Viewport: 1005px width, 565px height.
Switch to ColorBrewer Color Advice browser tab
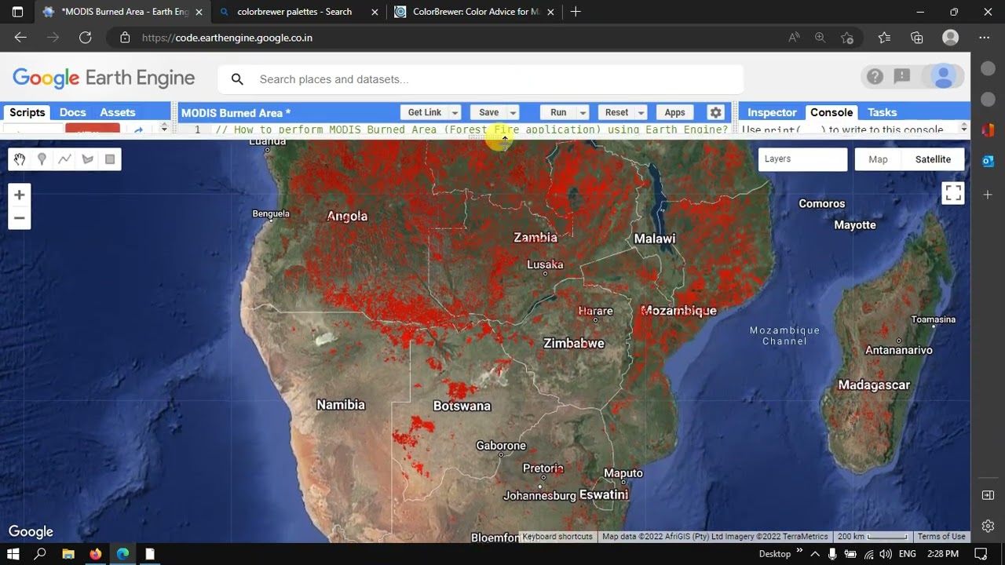pos(474,12)
